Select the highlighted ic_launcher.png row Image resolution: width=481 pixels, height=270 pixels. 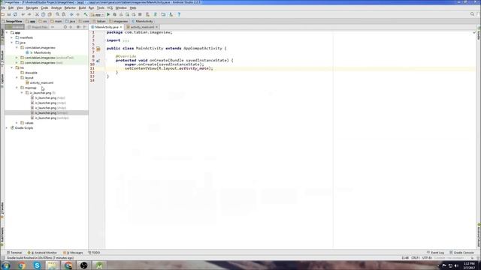tap(47, 112)
